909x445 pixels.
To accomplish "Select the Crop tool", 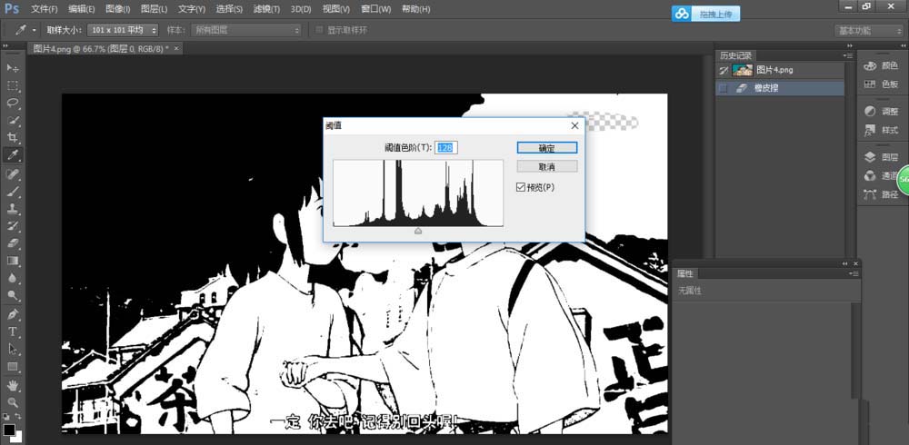I will click(x=13, y=138).
